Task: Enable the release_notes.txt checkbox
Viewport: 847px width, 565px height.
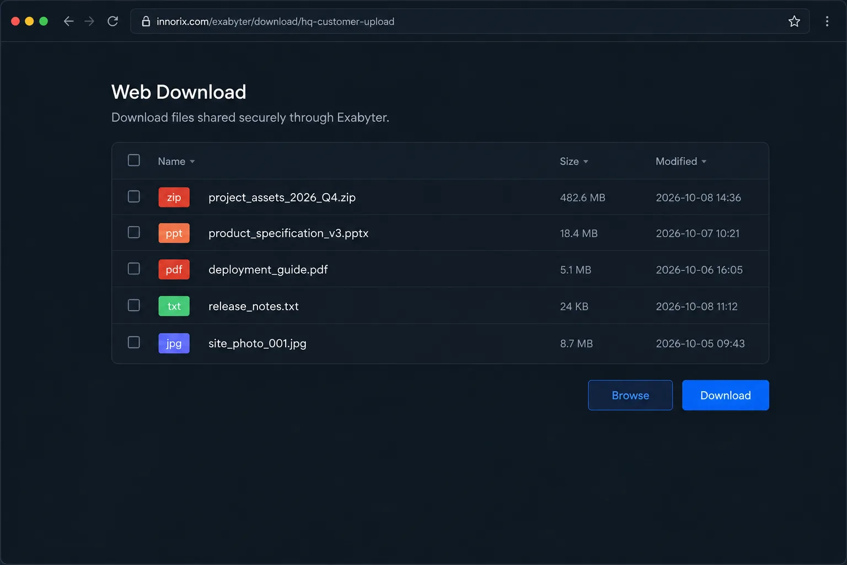Action: click(x=134, y=306)
